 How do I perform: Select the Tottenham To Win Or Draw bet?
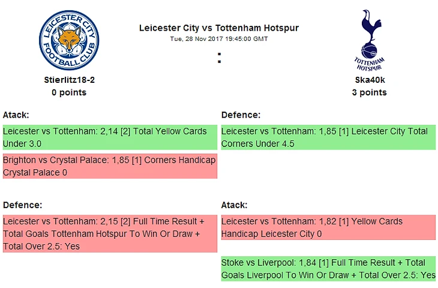tap(109, 234)
